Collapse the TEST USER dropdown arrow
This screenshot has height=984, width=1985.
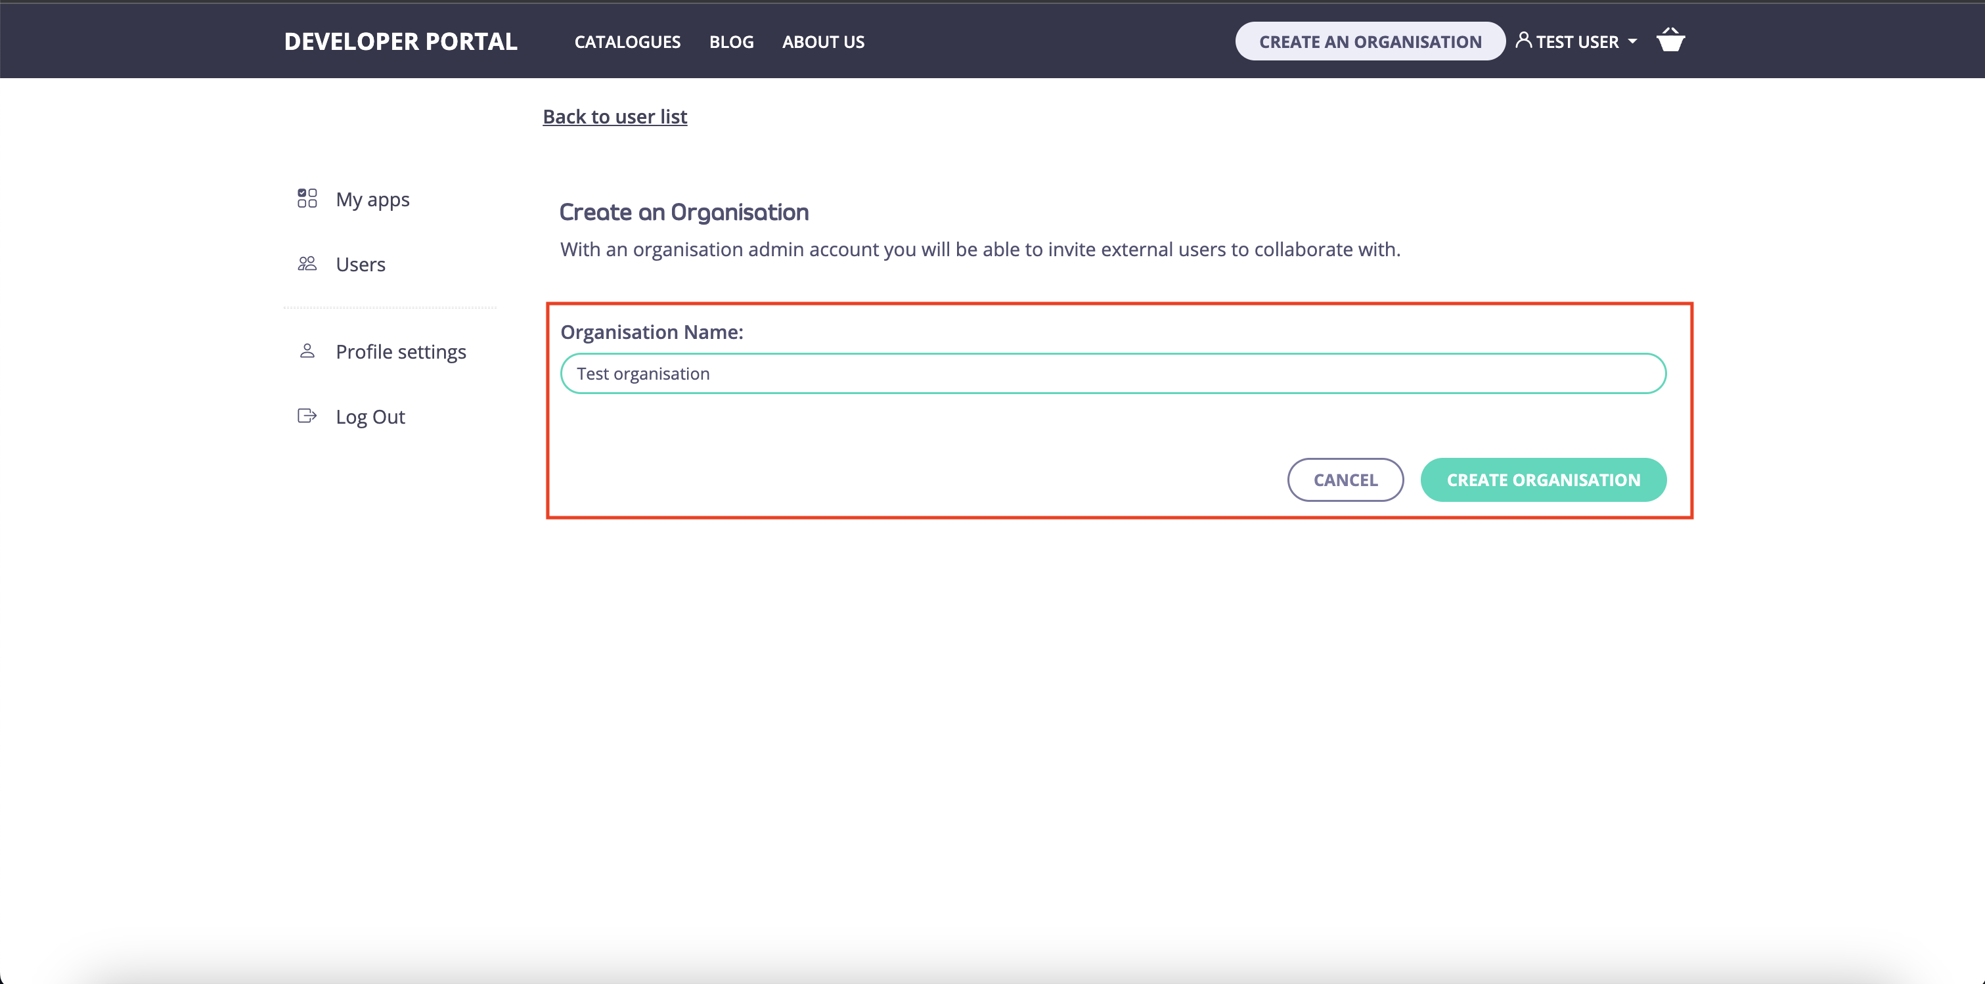click(1633, 43)
